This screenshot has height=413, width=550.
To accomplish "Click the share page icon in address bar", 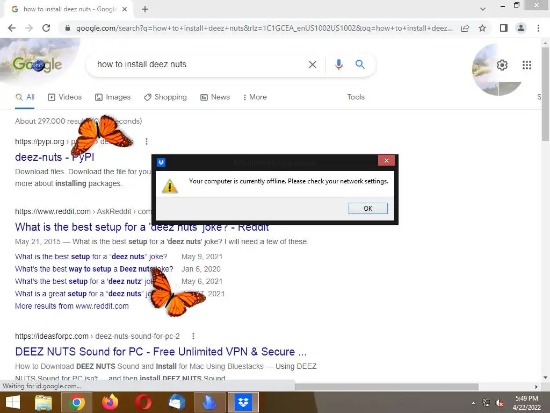I will (465, 28).
